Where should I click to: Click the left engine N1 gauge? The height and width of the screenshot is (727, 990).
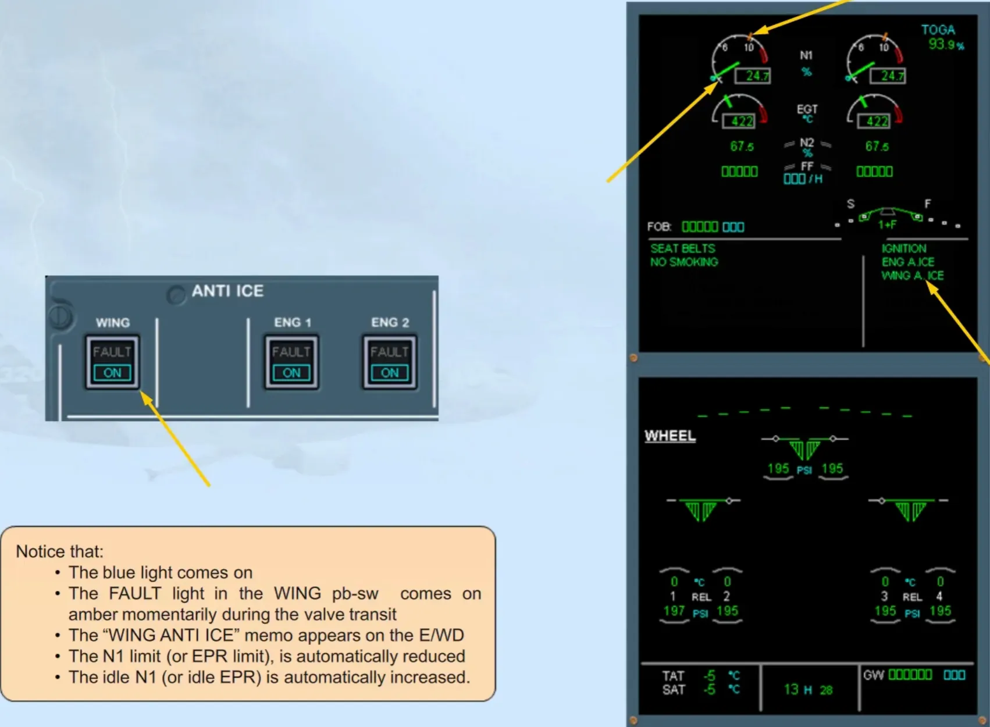(x=741, y=60)
